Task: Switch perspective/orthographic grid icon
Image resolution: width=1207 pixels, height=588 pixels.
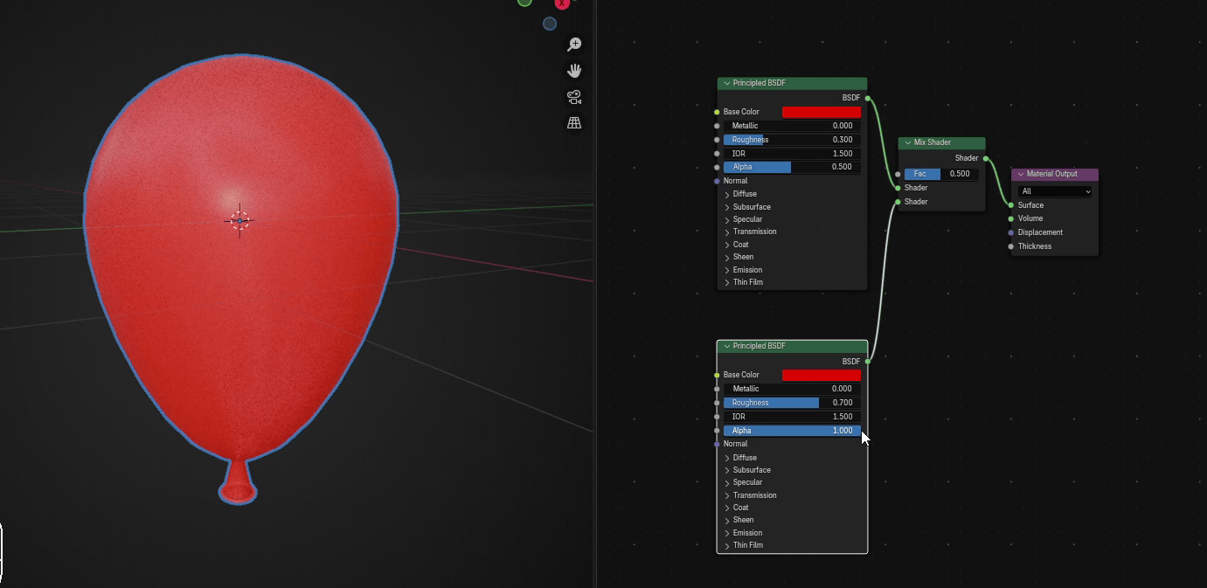Action: 574,123
